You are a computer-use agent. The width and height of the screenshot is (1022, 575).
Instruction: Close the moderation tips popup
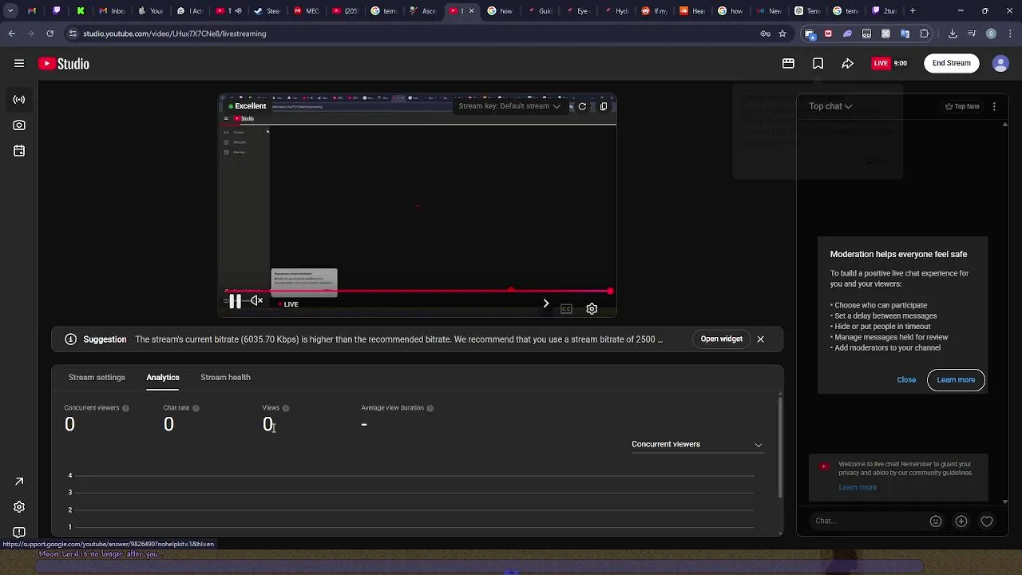tap(906, 379)
